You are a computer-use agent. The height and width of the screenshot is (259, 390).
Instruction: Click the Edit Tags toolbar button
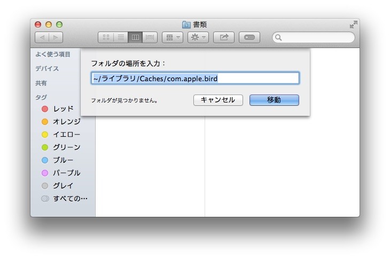point(249,37)
